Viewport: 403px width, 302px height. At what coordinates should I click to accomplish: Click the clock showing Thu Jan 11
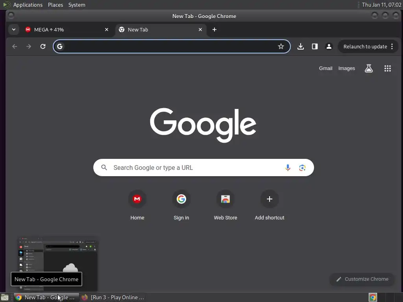(x=381, y=5)
